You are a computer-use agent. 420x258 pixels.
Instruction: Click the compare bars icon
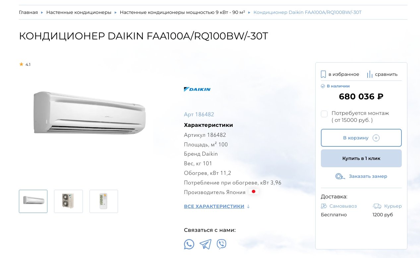coord(370,74)
